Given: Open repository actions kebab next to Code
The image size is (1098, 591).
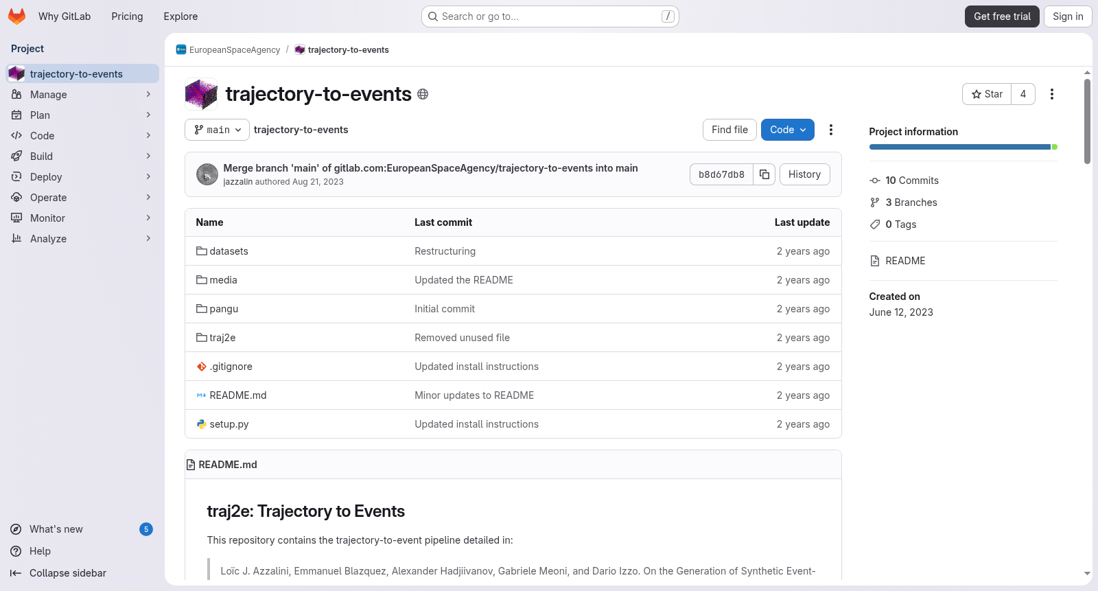Looking at the screenshot, I should coord(831,130).
